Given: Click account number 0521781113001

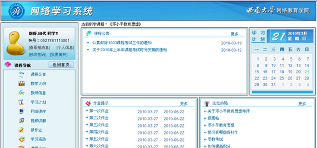Looking at the screenshot, I should tap(55, 41).
